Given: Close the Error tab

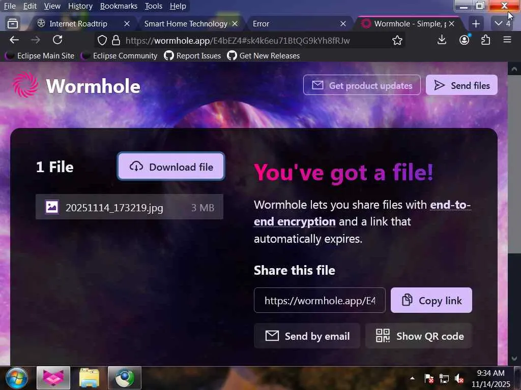Looking at the screenshot, I should click(x=343, y=23).
